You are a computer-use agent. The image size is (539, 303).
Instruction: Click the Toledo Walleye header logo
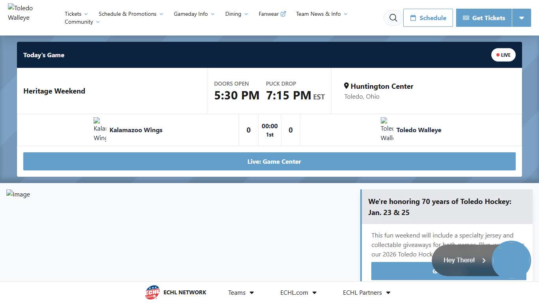21,13
